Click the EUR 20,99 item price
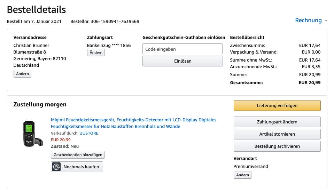 pos(61,140)
